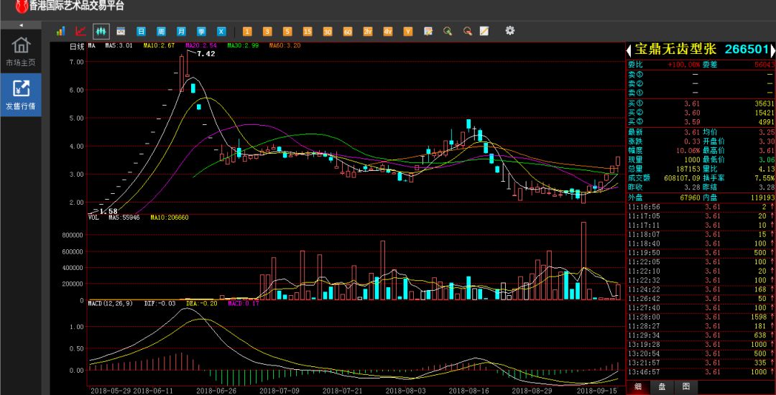
Task: Click the pencil drawing tool icon
Action: 484,31
